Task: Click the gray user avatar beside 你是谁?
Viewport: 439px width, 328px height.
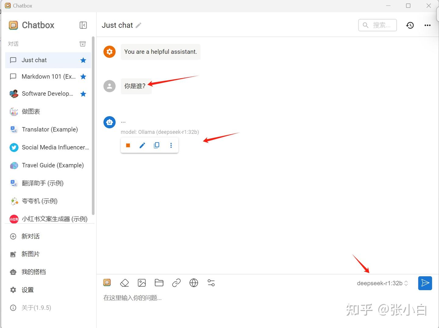Action: tap(109, 86)
